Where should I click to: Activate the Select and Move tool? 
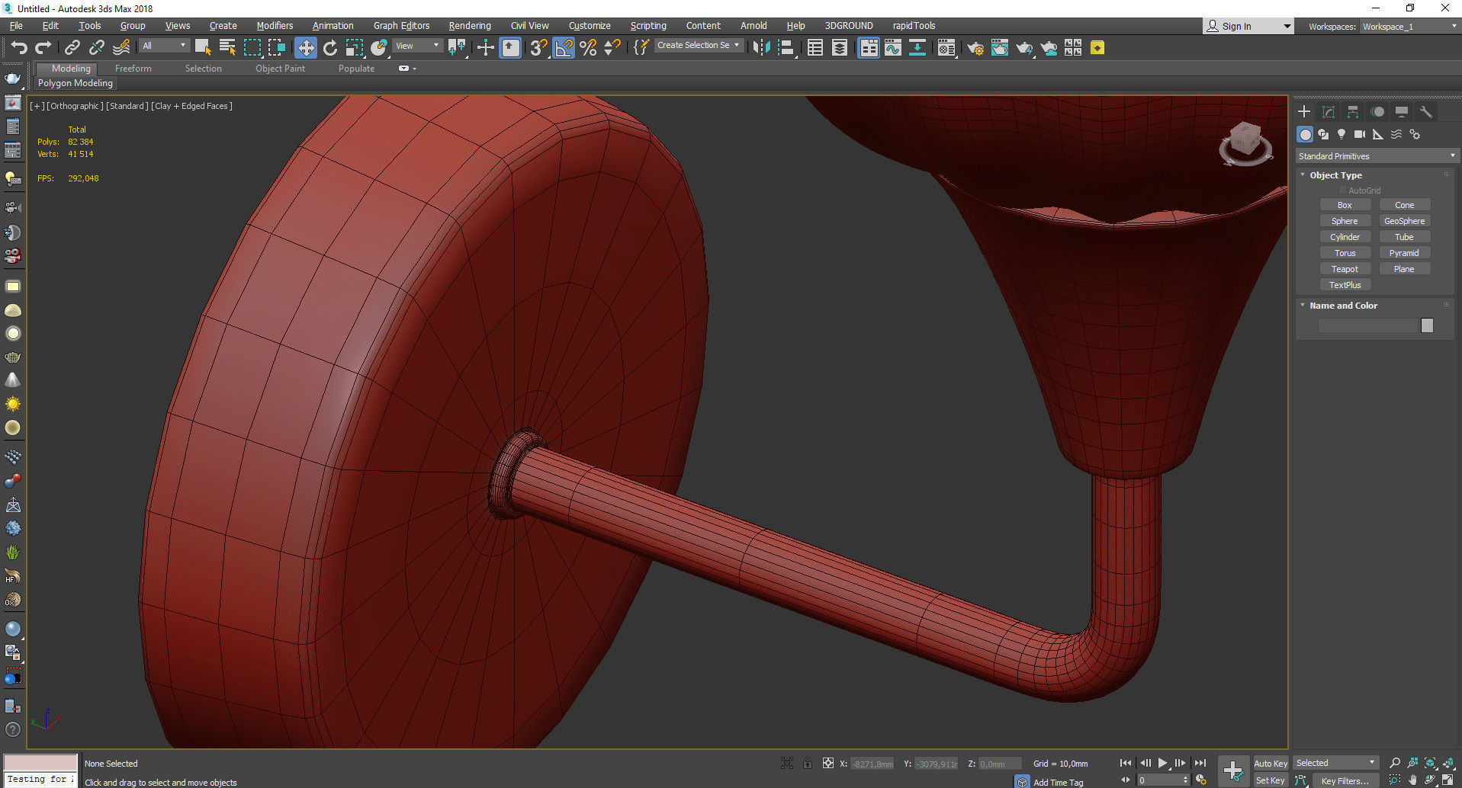tap(305, 48)
